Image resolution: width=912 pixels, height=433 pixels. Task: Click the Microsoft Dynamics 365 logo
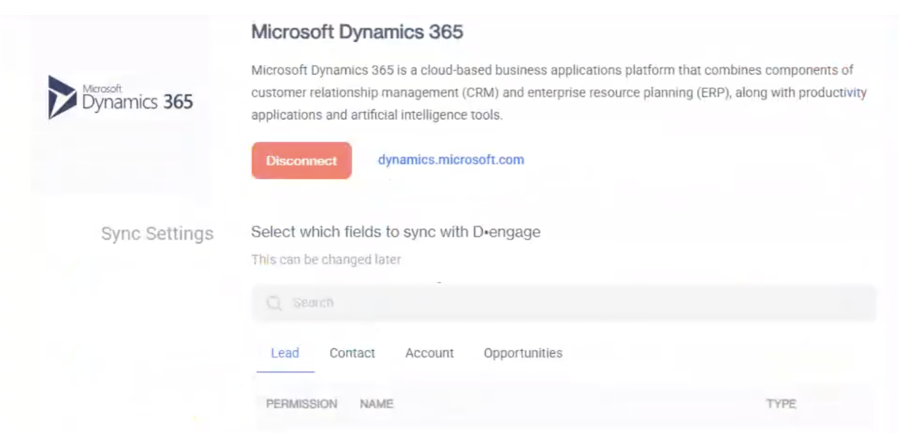click(x=120, y=98)
